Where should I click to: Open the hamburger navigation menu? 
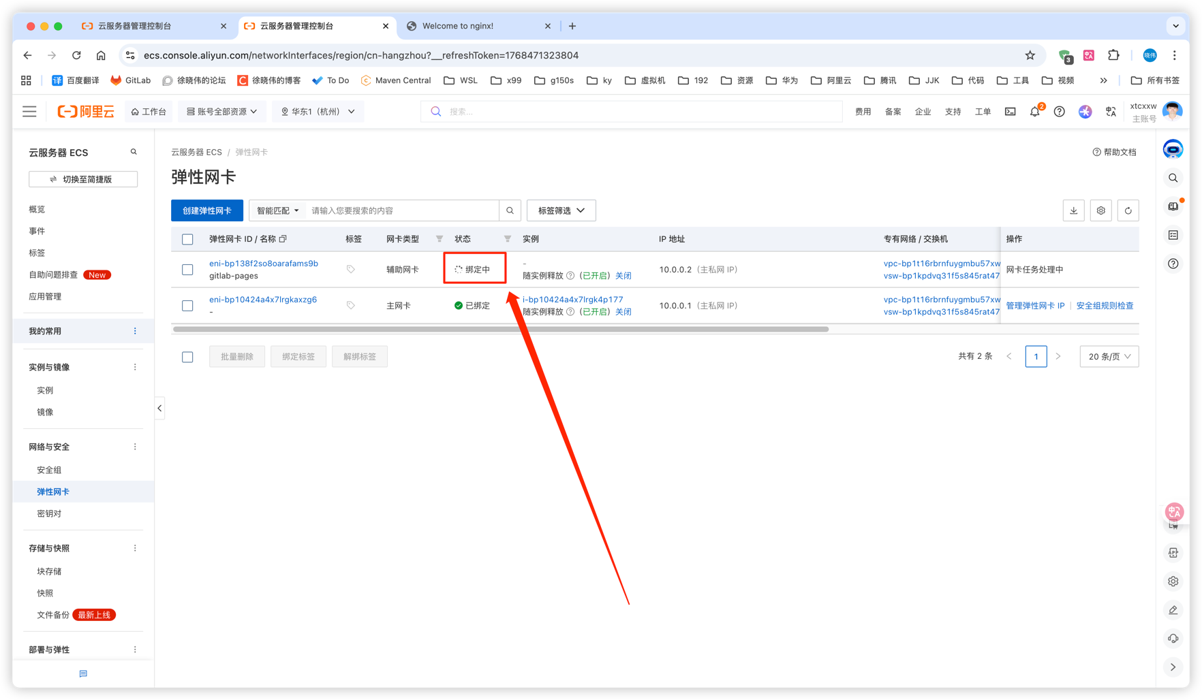[x=29, y=112]
